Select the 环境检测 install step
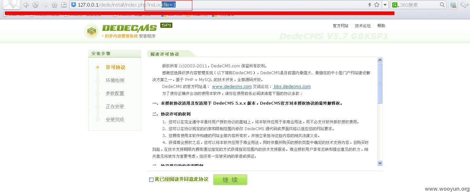Screen dimensions: 470x192 (x=115, y=80)
